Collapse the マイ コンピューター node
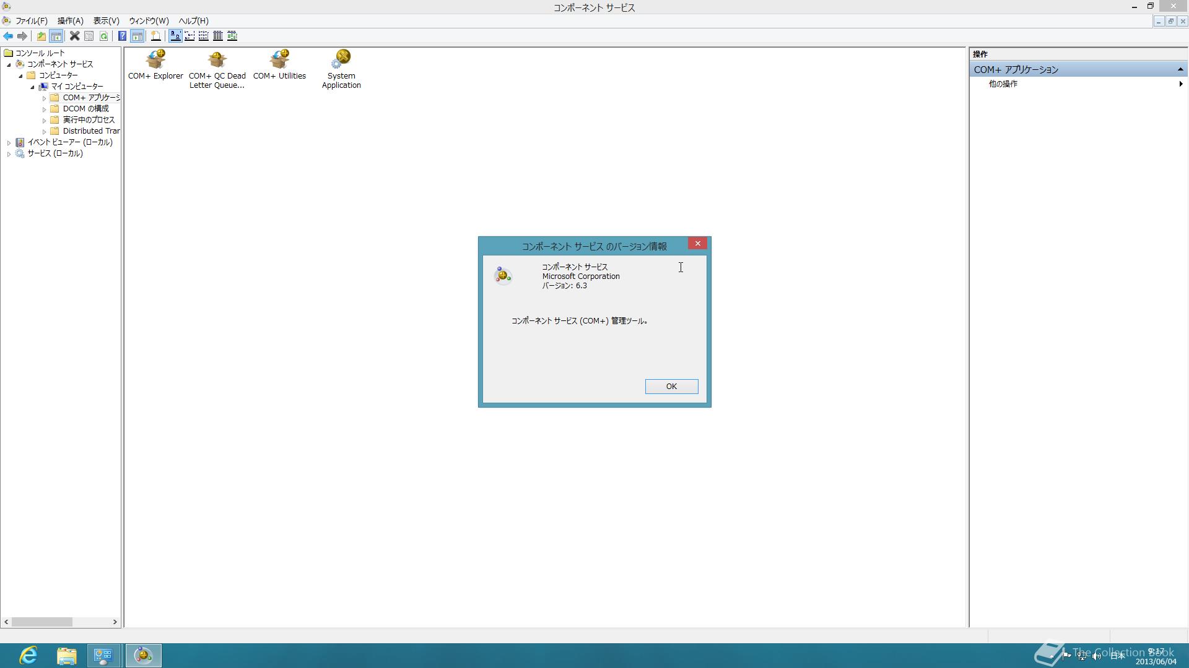 (32, 87)
